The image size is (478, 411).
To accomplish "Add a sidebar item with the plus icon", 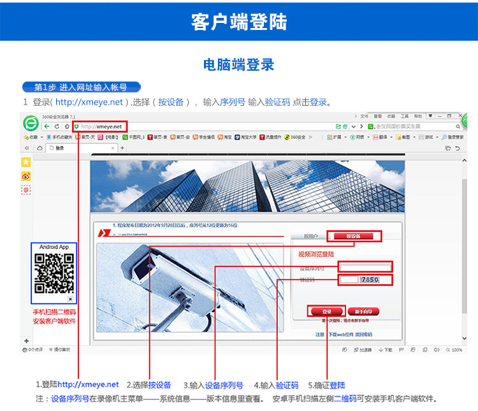I will [x=26, y=340].
